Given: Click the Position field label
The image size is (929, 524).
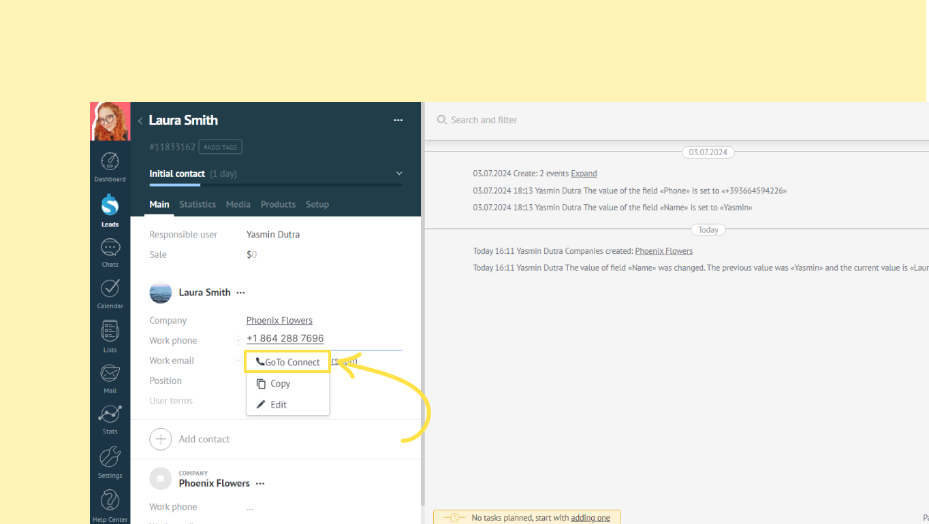Looking at the screenshot, I should coord(166,381).
